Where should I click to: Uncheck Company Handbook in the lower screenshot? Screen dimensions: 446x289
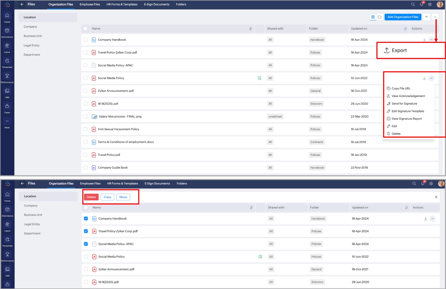point(86,218)
